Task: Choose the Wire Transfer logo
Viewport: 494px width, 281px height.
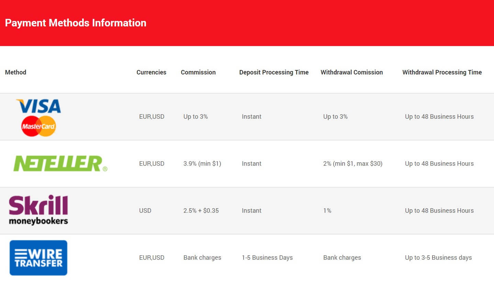Action: (x=38, y=258)
